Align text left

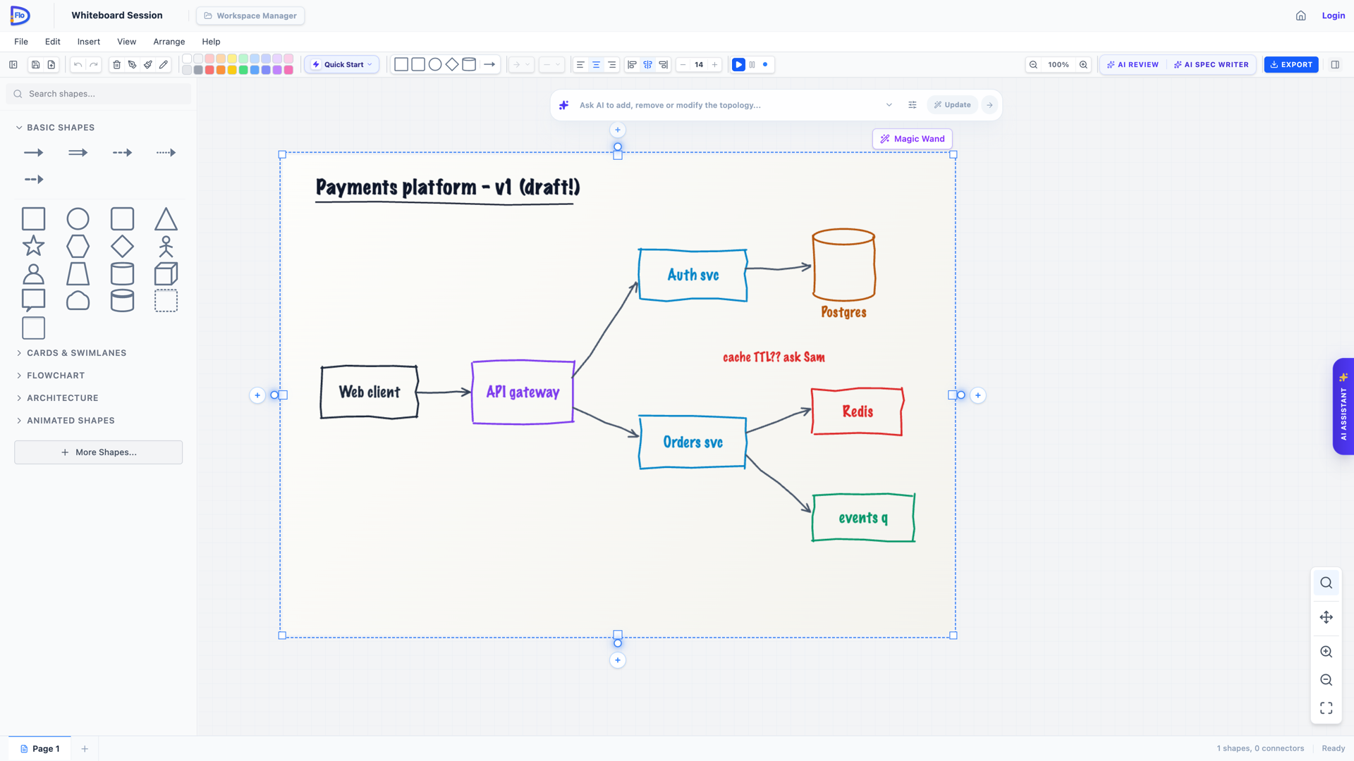(580, 65)
